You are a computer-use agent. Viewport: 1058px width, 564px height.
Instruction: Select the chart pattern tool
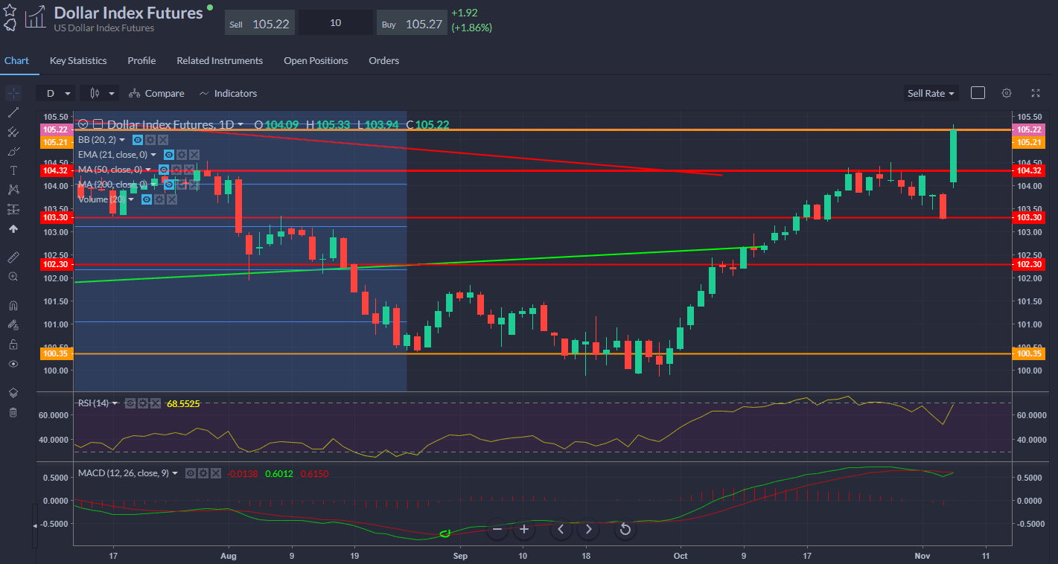(x=13, y=190)
